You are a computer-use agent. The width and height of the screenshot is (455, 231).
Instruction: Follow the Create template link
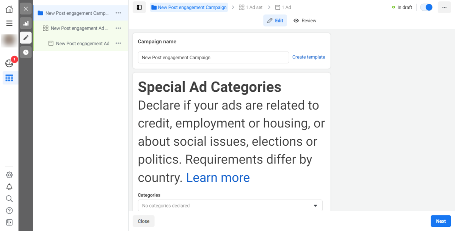point(309,57)
